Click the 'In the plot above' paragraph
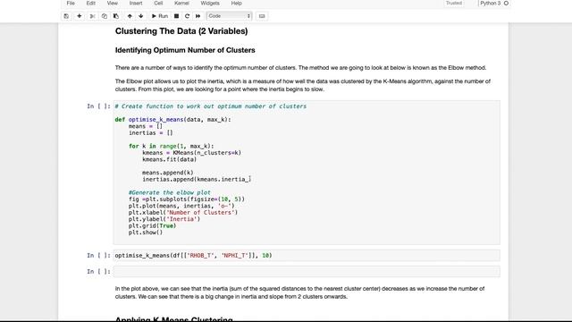 click(x=300, y=292)
